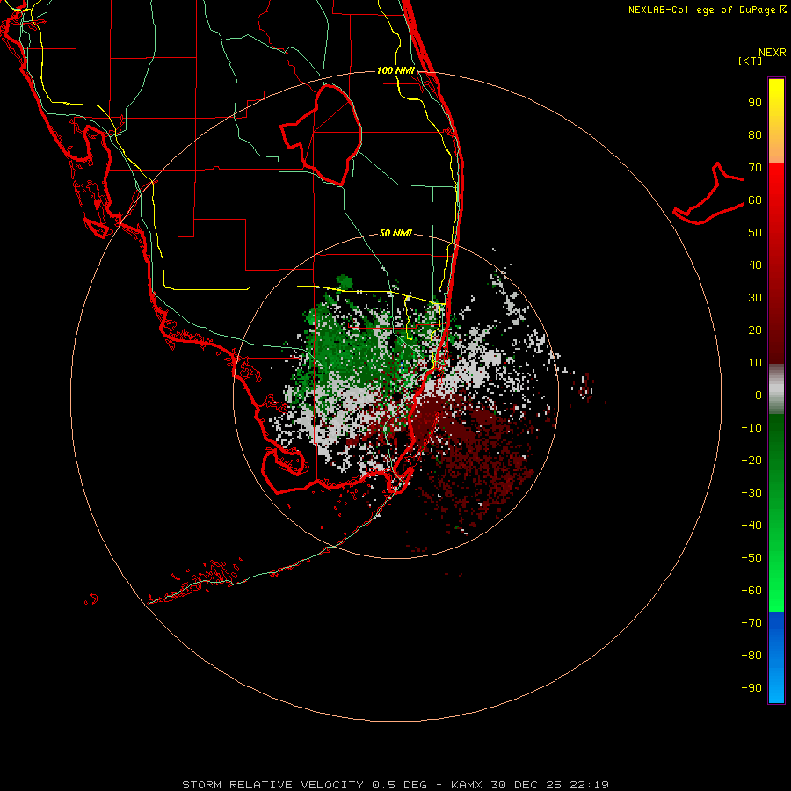The height and width of the screenshot is (791, 791).
Task: Click the 50 value on the velocity scale
Action: 755,233
